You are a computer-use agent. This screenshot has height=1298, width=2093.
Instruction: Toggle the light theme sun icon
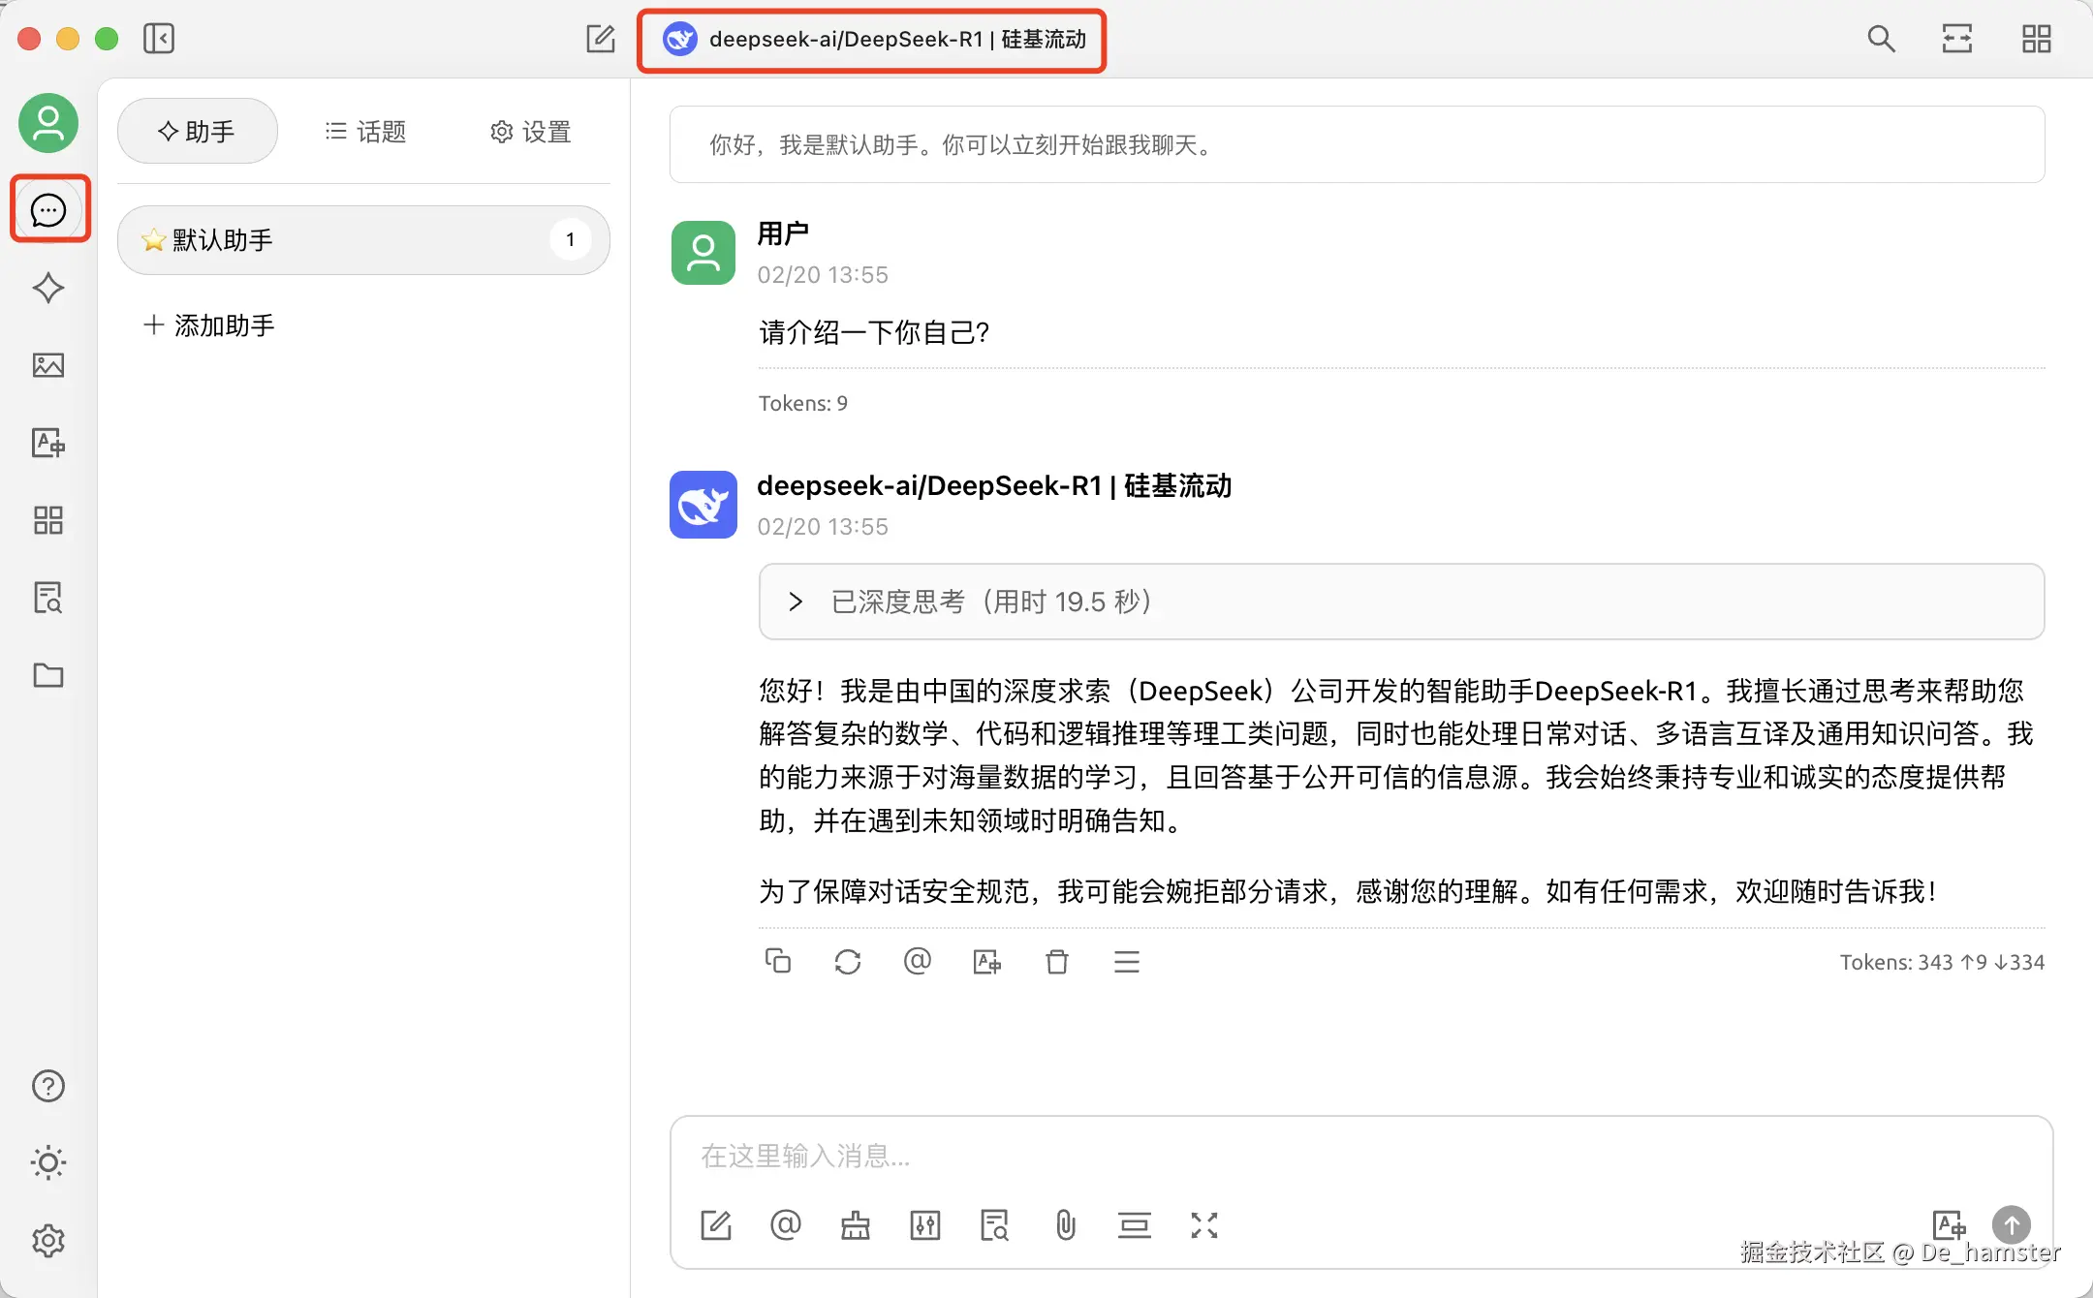pos(48,1162)
